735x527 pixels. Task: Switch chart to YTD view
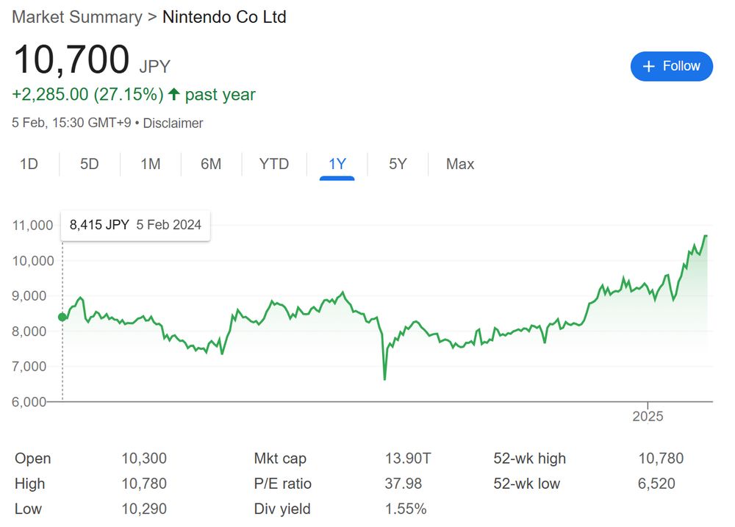(x=274, y=164)
